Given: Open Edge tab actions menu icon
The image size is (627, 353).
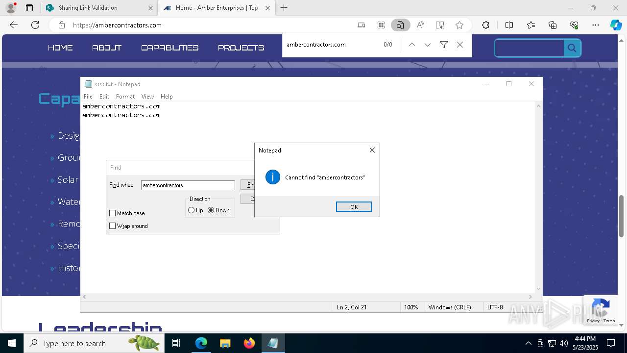Looking at the screenshot, I should (x=29, y=8).
